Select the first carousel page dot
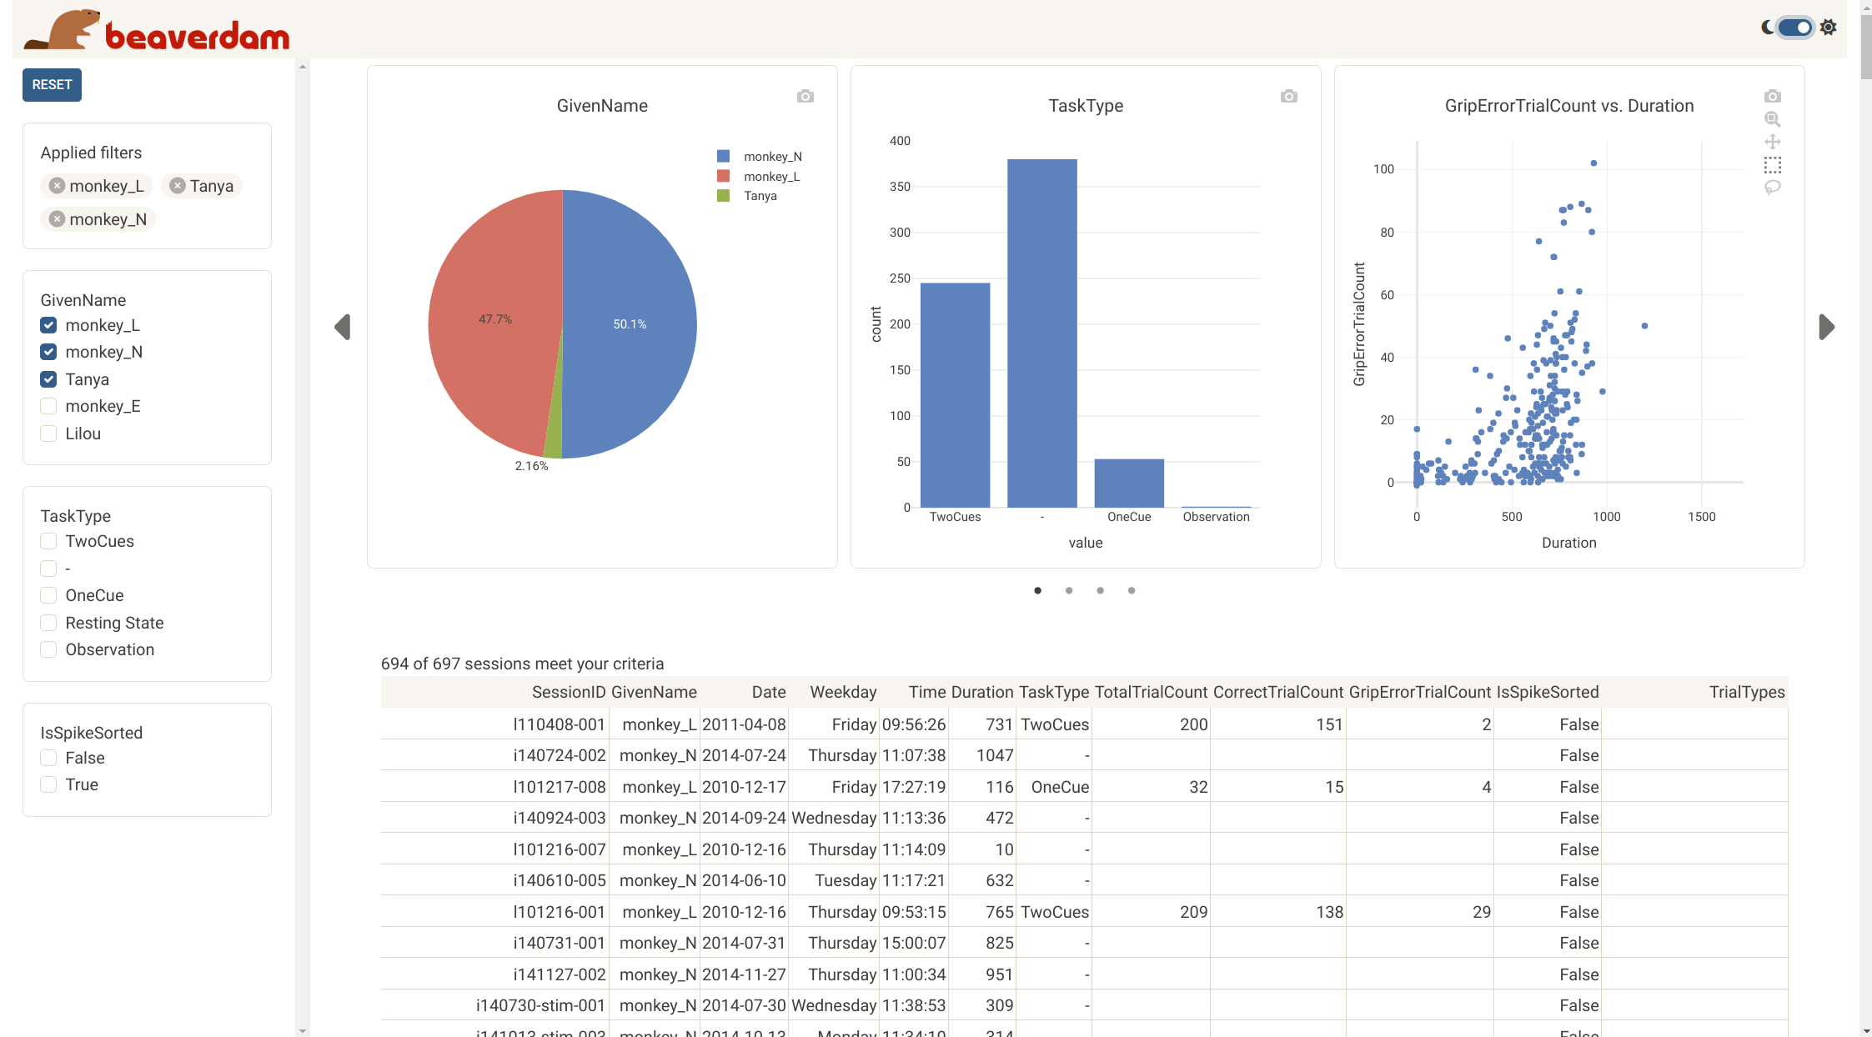 pos(1037,590)
